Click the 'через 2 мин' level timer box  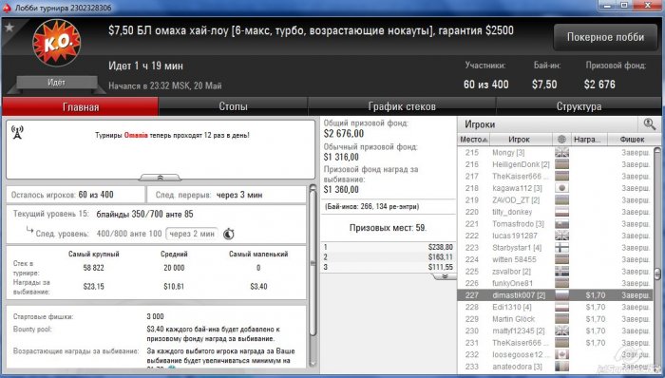(192, 234)
